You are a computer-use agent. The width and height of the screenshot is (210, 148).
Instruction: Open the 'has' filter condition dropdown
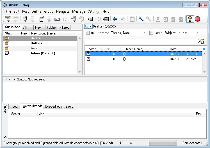click(197, 33)
